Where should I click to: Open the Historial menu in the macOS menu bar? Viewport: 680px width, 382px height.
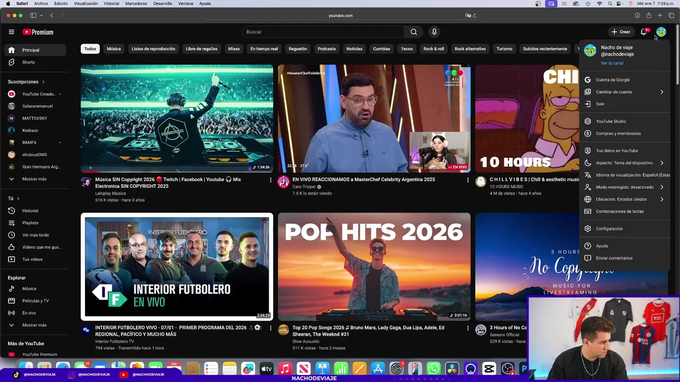112,4
